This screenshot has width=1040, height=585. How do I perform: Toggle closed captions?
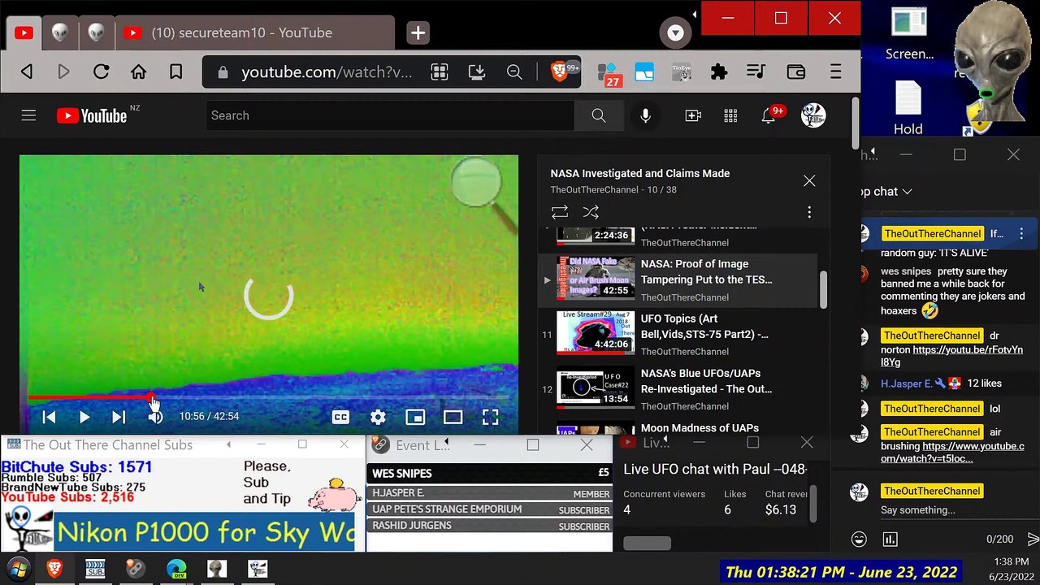[x=340, y=417]
